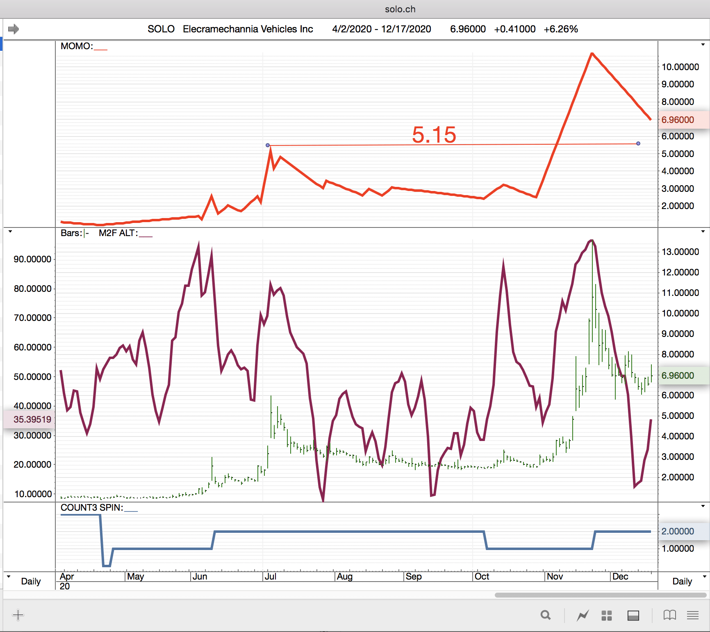Click the 13.00000 right axis label
710x632 pixels.
click(x=680, y=252)
